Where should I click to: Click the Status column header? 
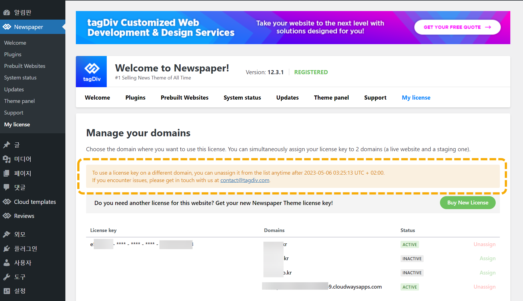coord(407,230)
